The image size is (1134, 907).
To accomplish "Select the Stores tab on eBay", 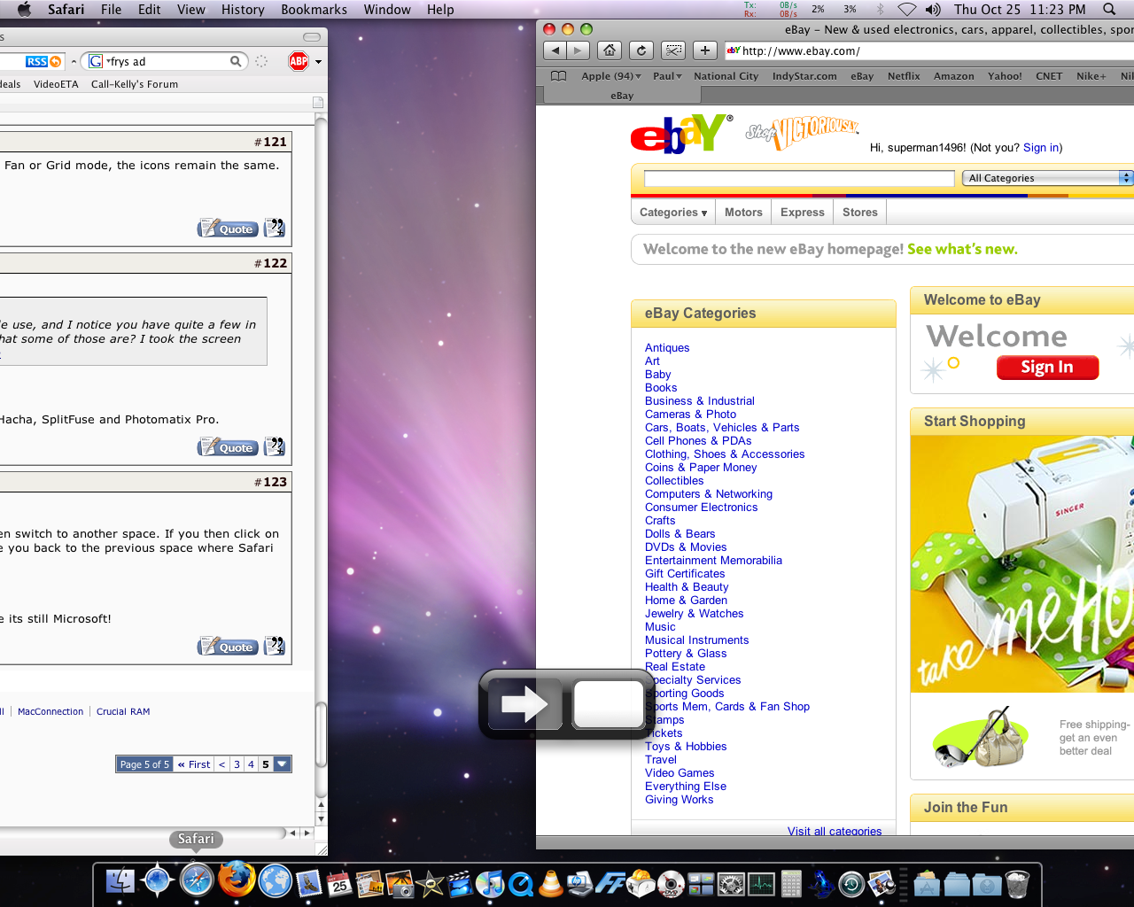I will 860,213.
